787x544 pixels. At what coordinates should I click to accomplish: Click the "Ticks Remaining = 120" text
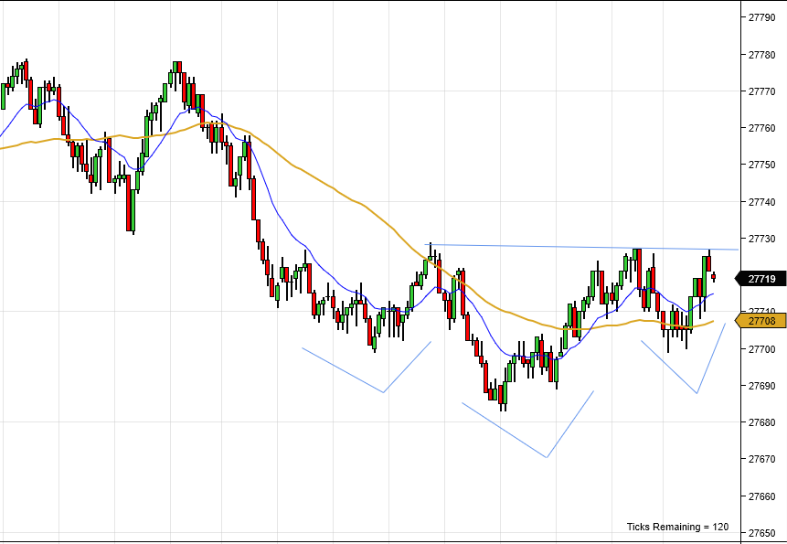(x=677, y=527)
